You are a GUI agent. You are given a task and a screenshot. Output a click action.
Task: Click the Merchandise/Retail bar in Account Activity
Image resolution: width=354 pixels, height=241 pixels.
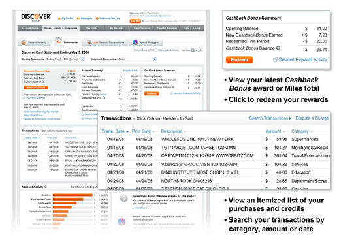tap(68, 199)
